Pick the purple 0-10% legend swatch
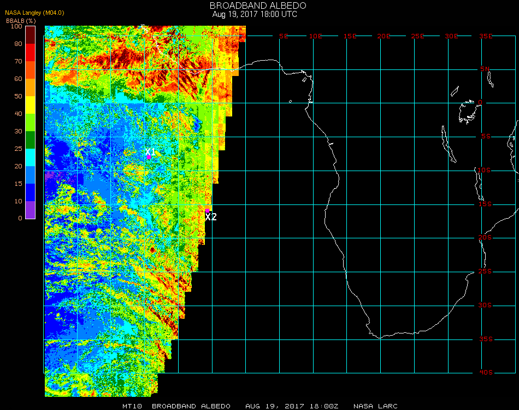This screenshot has width=519, height=410. click(x=31, y=210)
